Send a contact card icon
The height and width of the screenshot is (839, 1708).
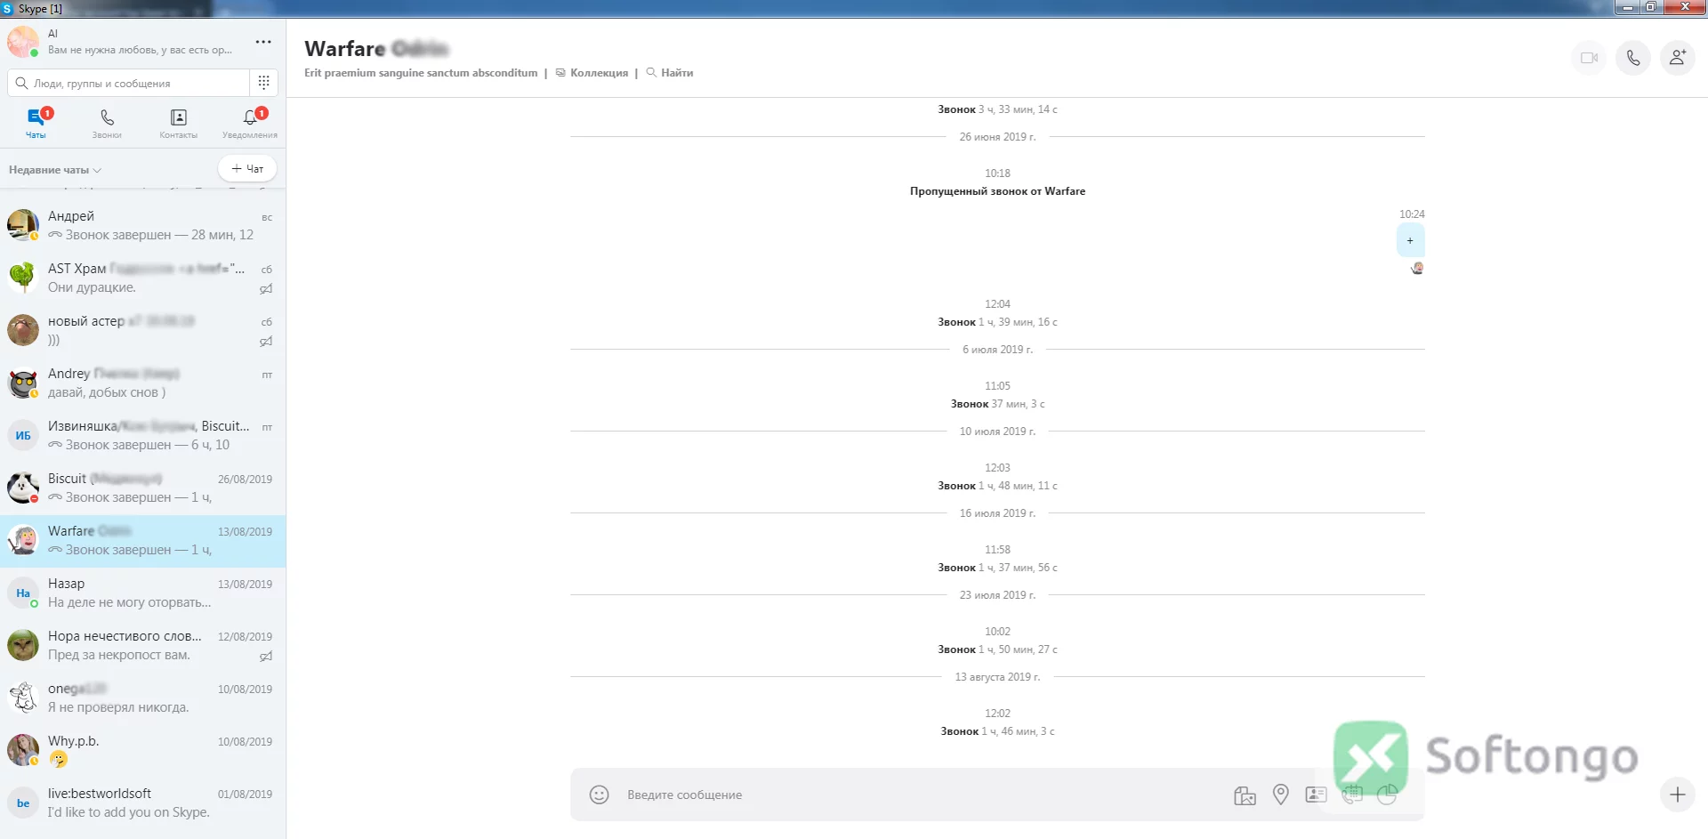(x=1316, y=795)
